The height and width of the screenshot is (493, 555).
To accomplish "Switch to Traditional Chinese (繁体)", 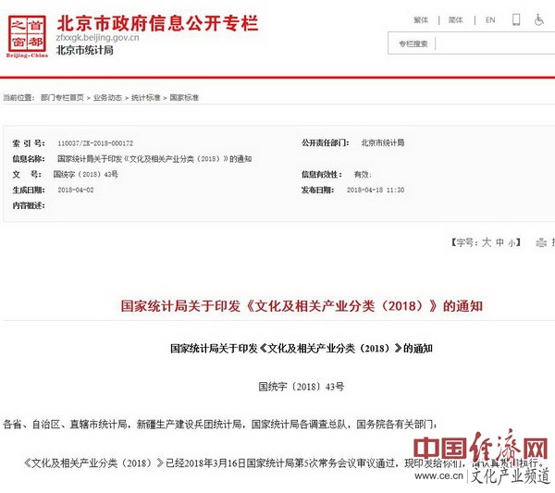I will 421,19.
